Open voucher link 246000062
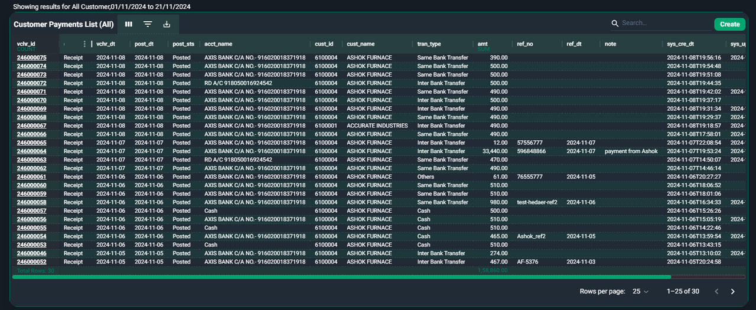The width and height of the screenshot is (756, 310). pyautogui.click(x=31, y=168)
